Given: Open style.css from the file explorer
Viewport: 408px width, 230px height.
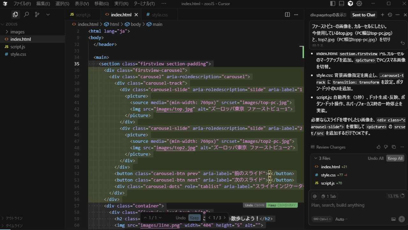Looking at the screenshot, I should [33, 54].
